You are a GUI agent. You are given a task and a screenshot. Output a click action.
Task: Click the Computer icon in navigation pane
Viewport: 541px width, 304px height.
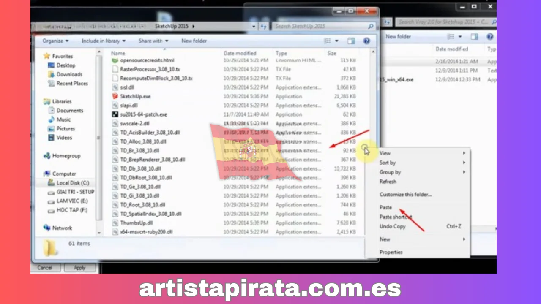pos(46,174)
